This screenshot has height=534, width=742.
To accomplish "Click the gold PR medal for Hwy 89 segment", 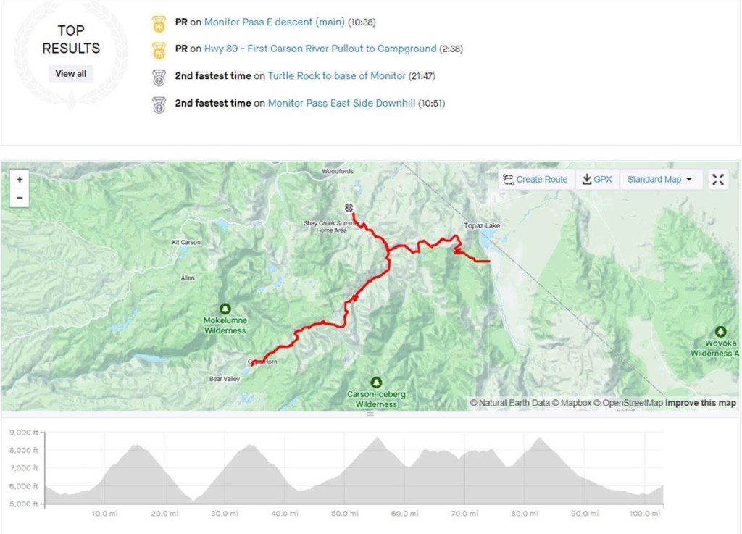I will [159, 49].
